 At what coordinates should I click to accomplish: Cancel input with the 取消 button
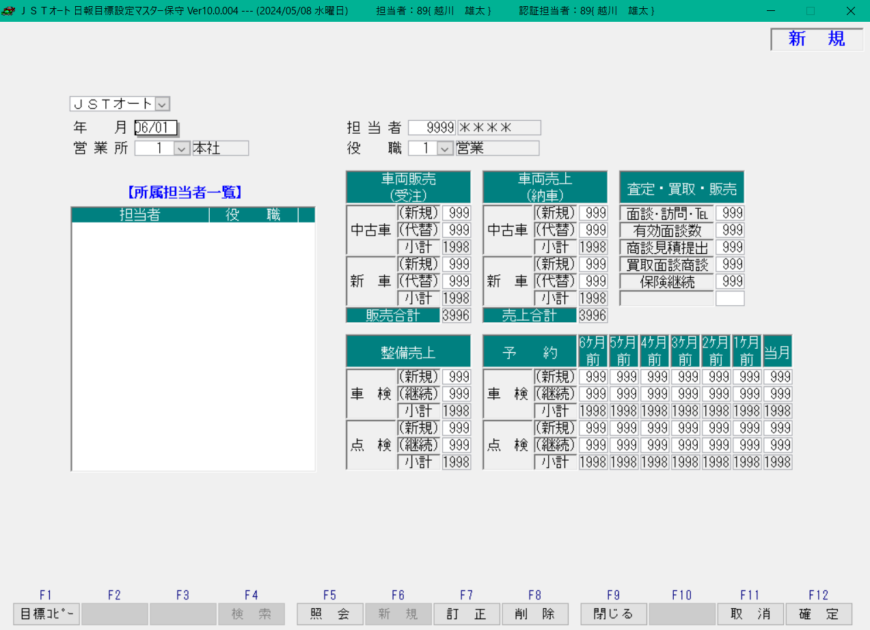750,614
